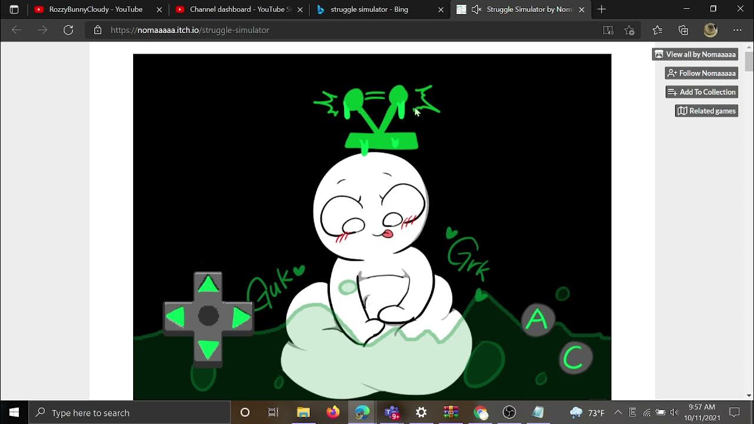The width and height of the screenshot is (754, 424).
Task: Open Cortana circle icon on taskbar
Action: (x=245, y=413)
